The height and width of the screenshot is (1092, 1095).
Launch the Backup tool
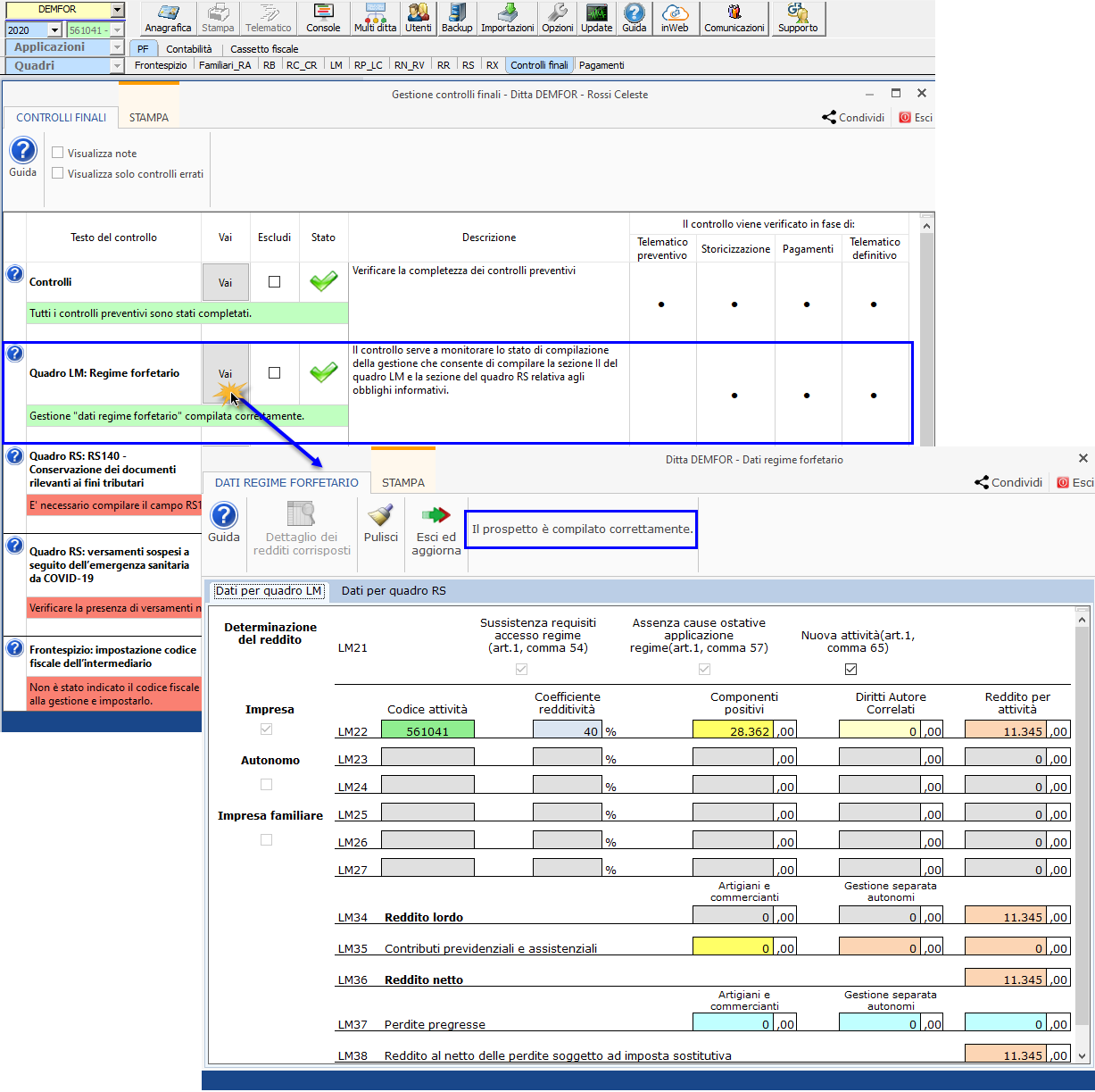click(x=457, y=18)
